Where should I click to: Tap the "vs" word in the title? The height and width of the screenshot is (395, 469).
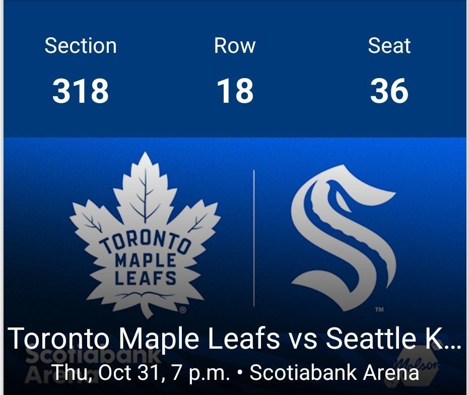pos(302,339)
